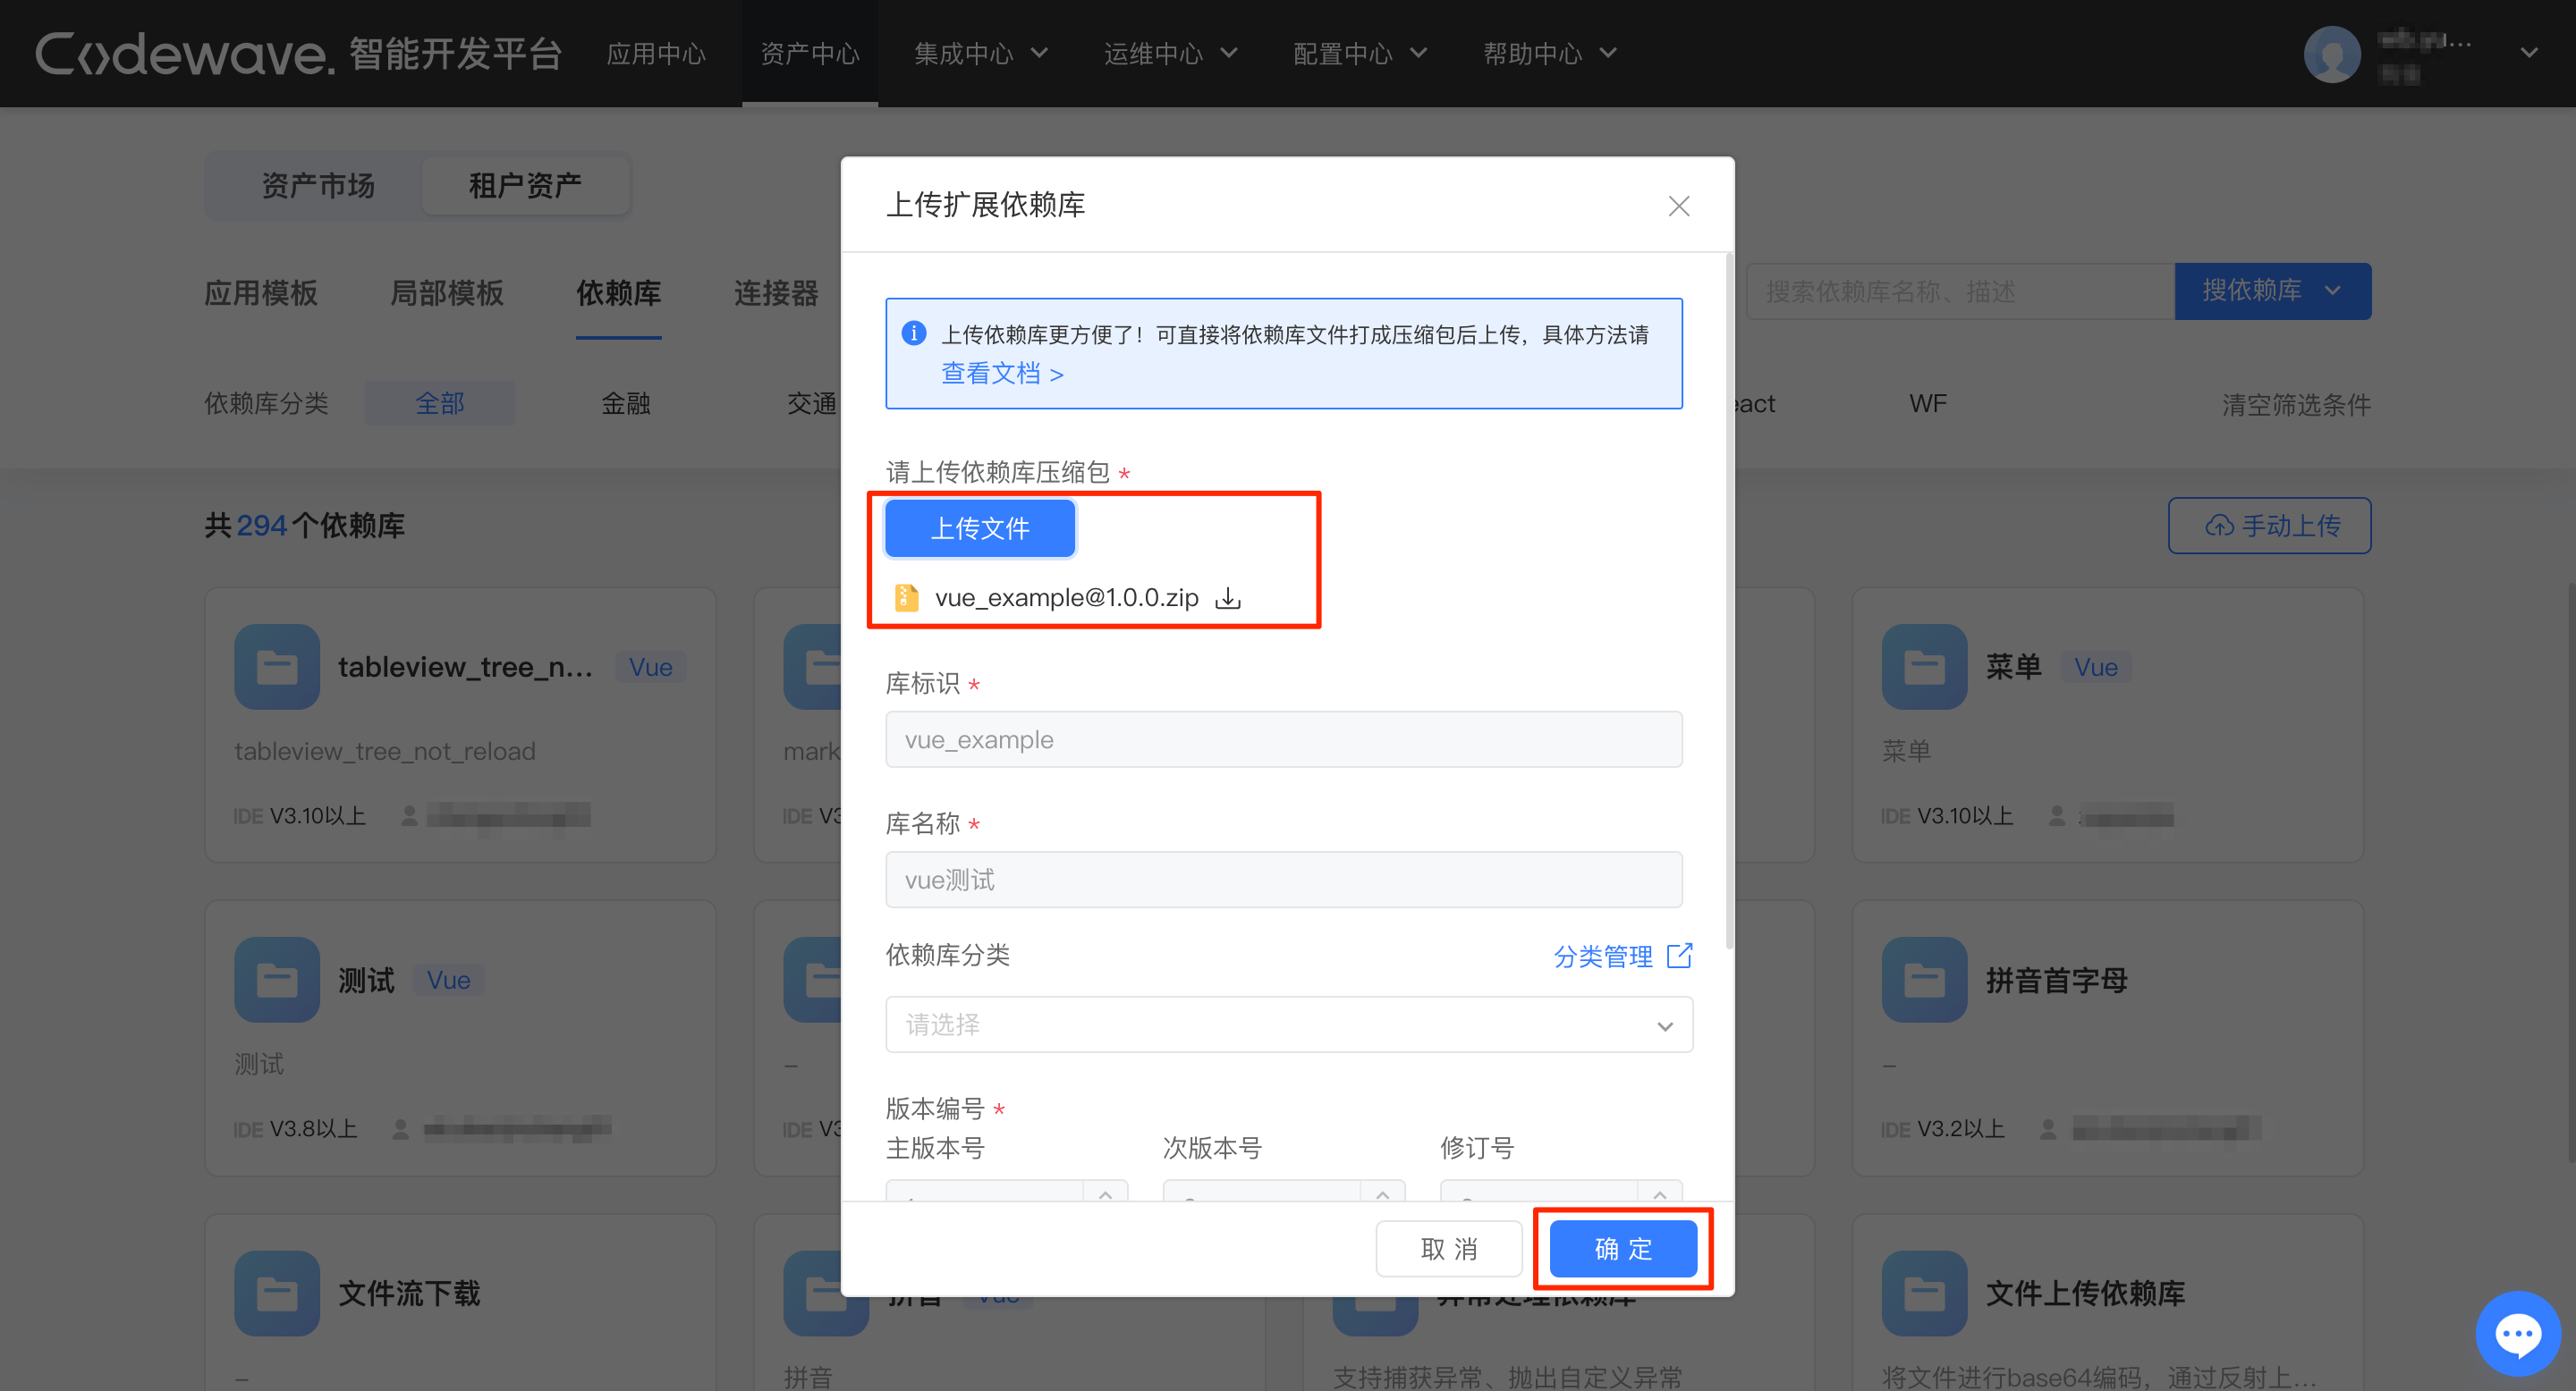Image resolution: width=2576 pixels, height=1391 pixels.
Task: Click the Vue tag on 菜单 card
Action: 2095,667
